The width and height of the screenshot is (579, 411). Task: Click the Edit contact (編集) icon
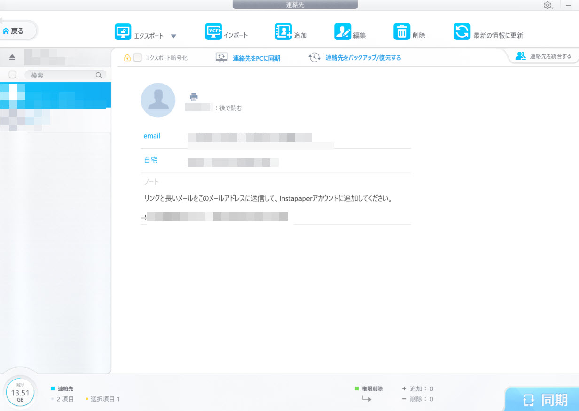tap(343, 32)
